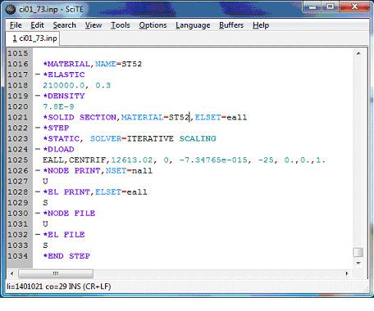The image size is (374, 311).
Task: Collapse the *EL PRINT fold on line 1028
Action: tap(38, 192)
